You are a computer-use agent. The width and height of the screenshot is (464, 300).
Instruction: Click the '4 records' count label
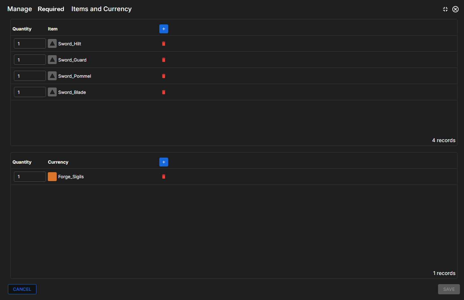click(x=444, y=140)
